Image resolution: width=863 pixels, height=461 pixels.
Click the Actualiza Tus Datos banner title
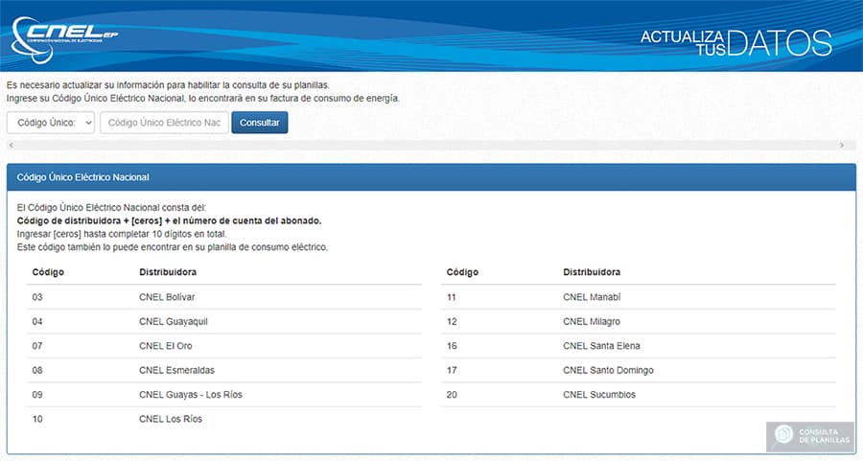(x=735, y=41)
